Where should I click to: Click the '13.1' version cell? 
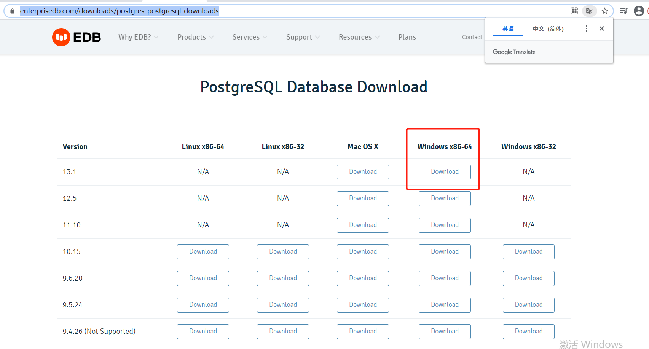70,172
